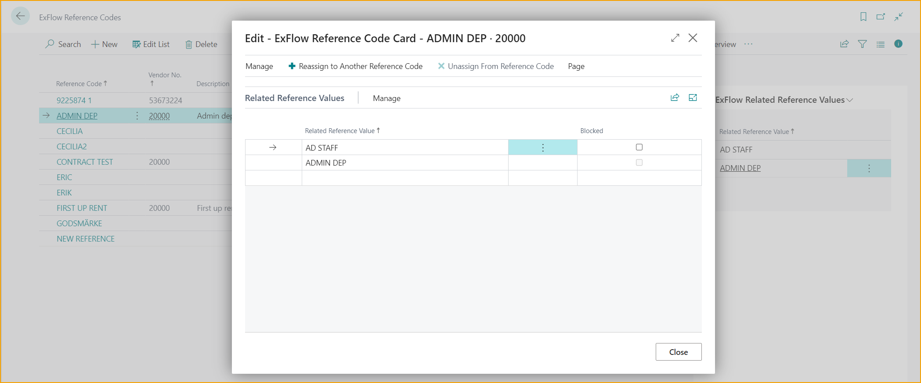Open page in new window icon
Screen dimensions: 921x383
click(x=881, y=17)
